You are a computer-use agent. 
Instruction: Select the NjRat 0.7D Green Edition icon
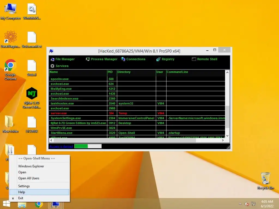(32, 98)
